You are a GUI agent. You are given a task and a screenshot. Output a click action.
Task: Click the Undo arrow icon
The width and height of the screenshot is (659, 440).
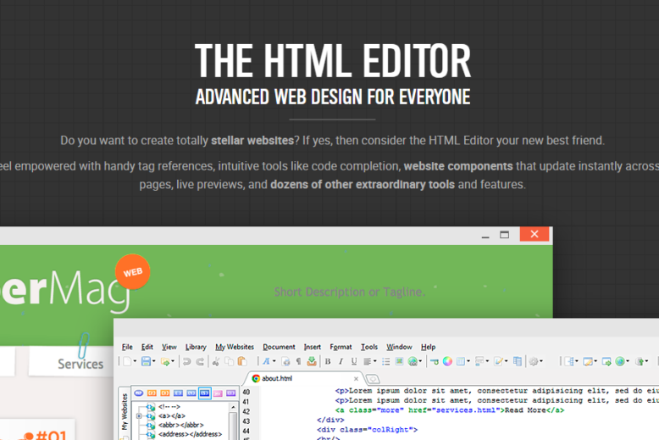click(187, 361)
